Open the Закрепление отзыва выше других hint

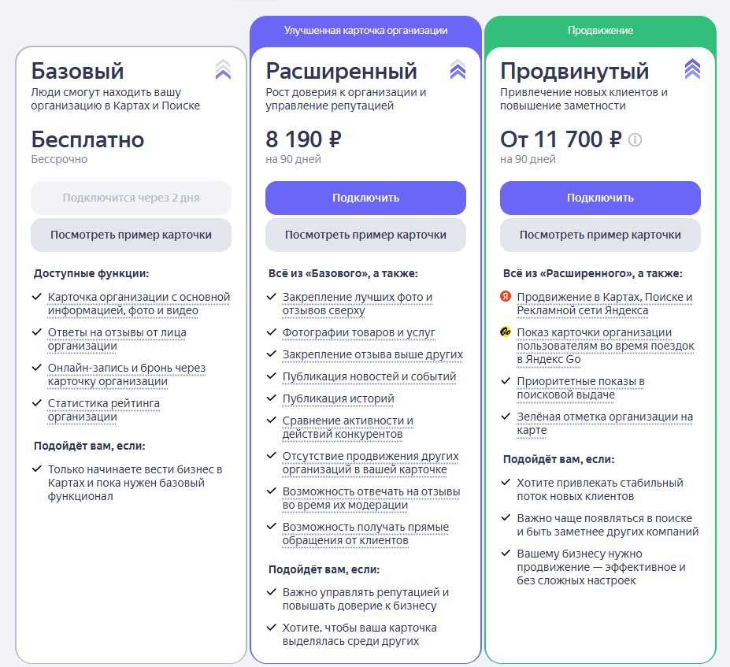pyautogui.click(x=372, y=354)
